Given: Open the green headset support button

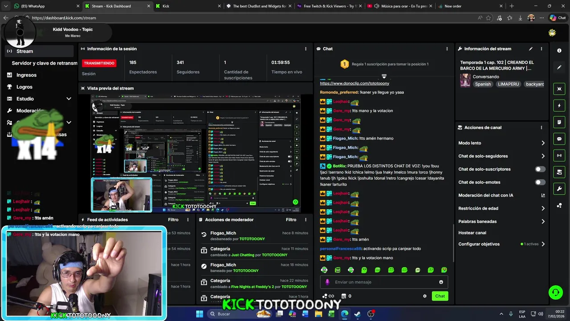Looking at the screenshot, I should point(555,292).
